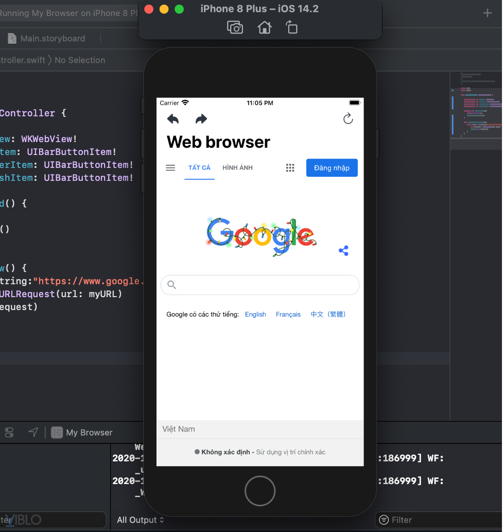Viewport: 503px width, 532px height.
Task: Add a new editor tab with plus icon
Action: point(488,13)
